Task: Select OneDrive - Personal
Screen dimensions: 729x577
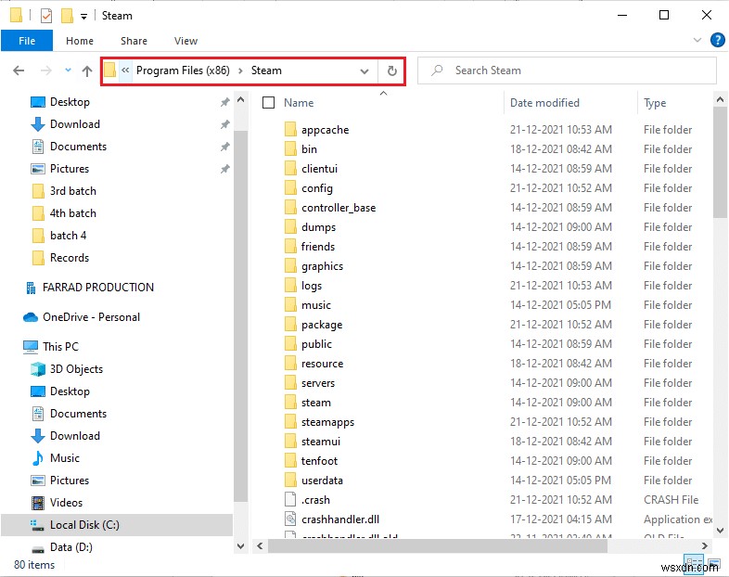Action: coord(91,317)
